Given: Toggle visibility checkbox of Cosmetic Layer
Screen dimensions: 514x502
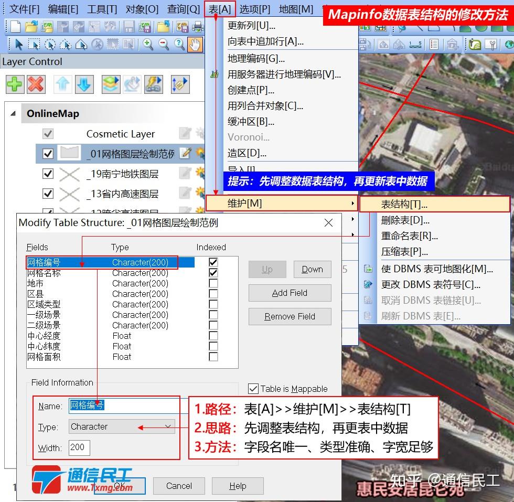Looking at the screenshot, I should tap(48, 133).
